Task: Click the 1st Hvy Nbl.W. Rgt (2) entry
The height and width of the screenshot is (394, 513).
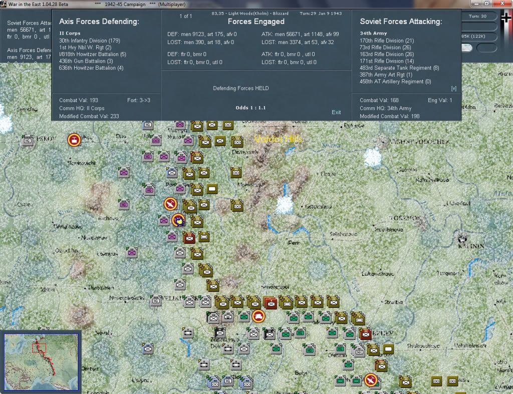Action: pyautogui.click(x=85, y=48)
